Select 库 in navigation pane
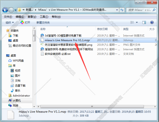This screenshot has width=159, height=122. (14, 66)
